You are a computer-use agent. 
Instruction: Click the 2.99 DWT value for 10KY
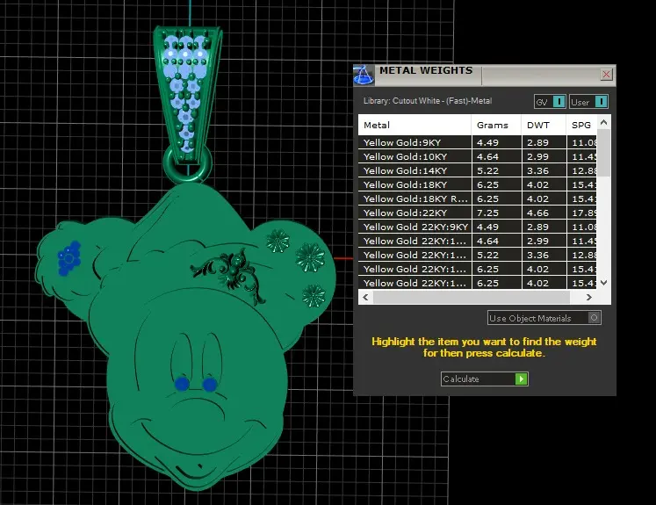point(544,156)
